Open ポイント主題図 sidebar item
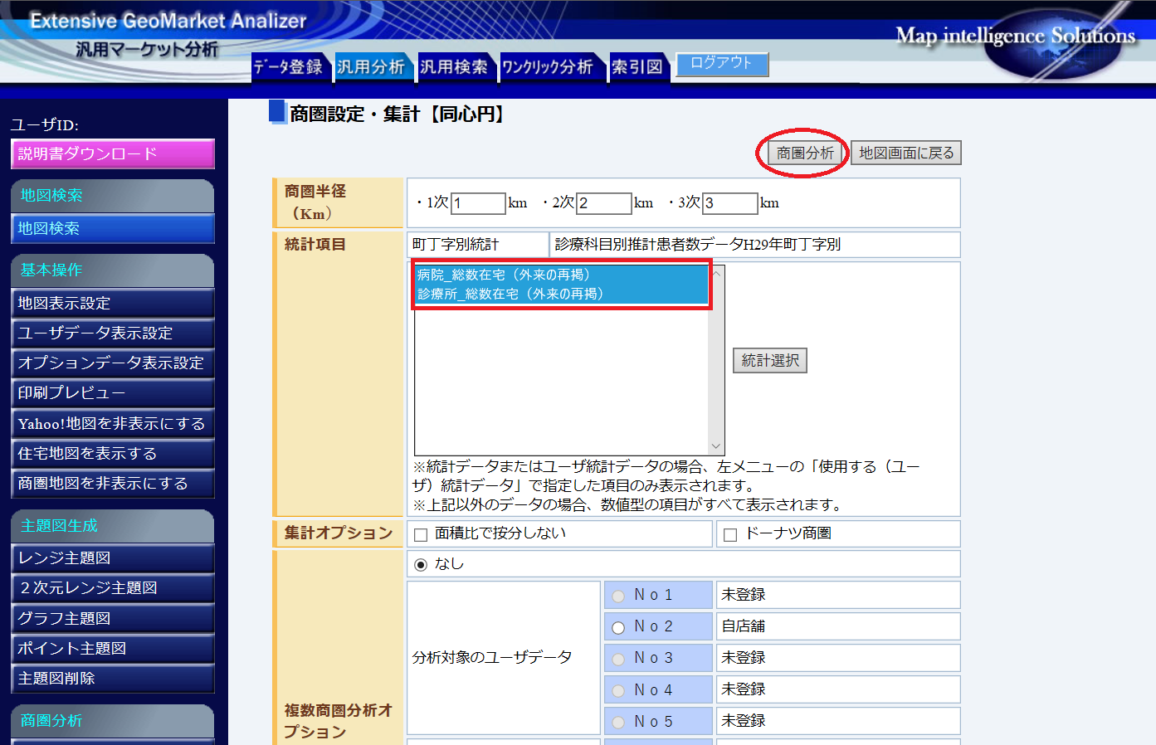 [x=113, y=648]
